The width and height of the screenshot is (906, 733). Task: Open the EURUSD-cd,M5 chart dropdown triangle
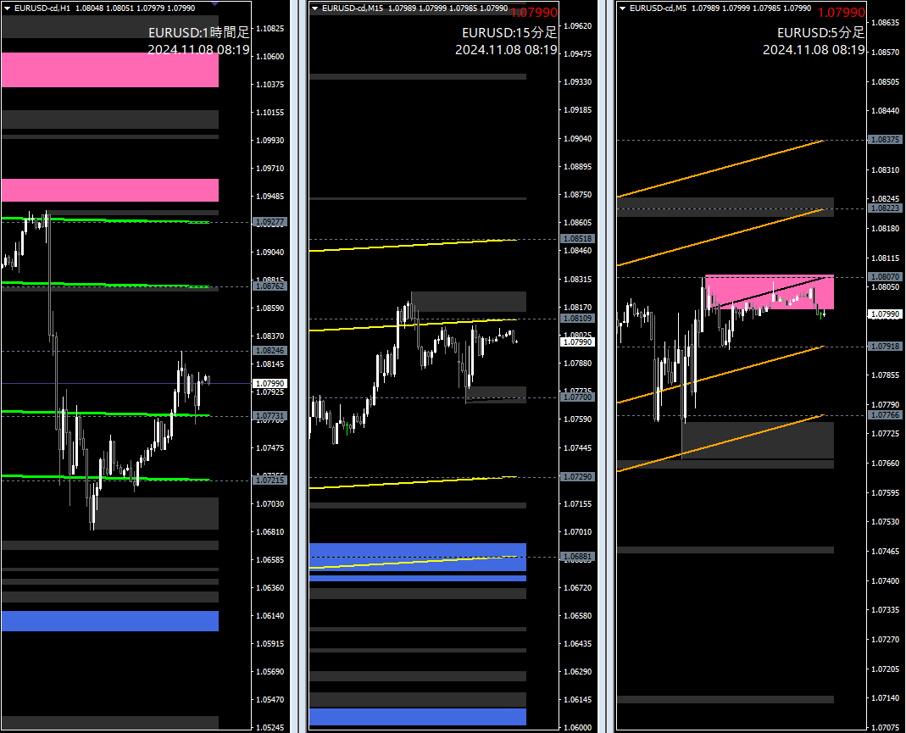coord(622,8)
